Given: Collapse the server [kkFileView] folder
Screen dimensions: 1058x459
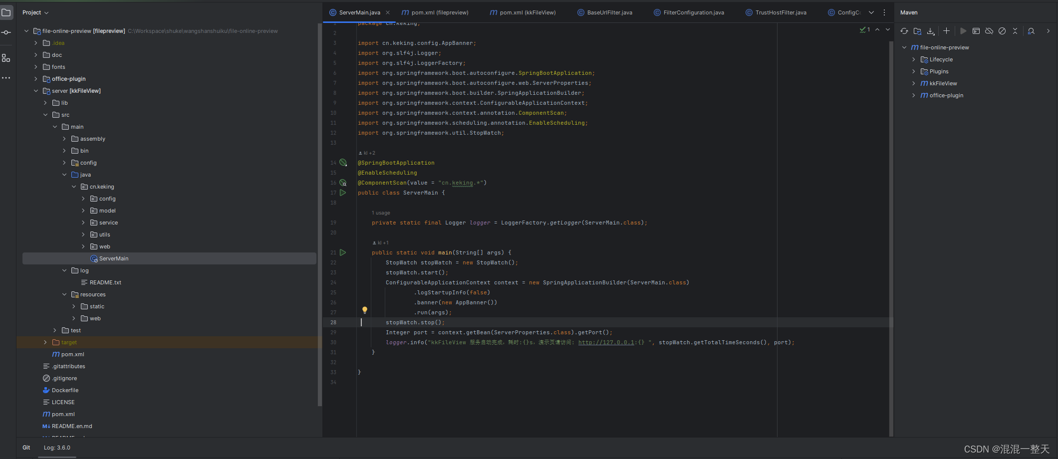Looking at the screenshot, I should point(36,91).
